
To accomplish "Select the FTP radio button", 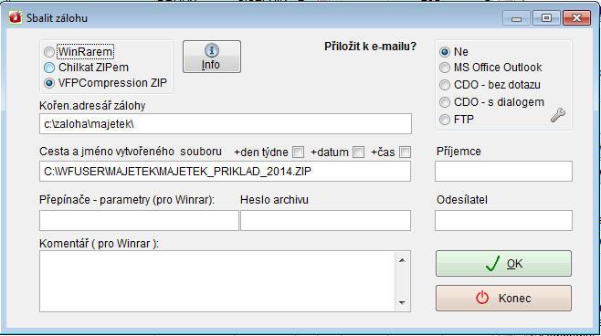I will click(445, 120).
